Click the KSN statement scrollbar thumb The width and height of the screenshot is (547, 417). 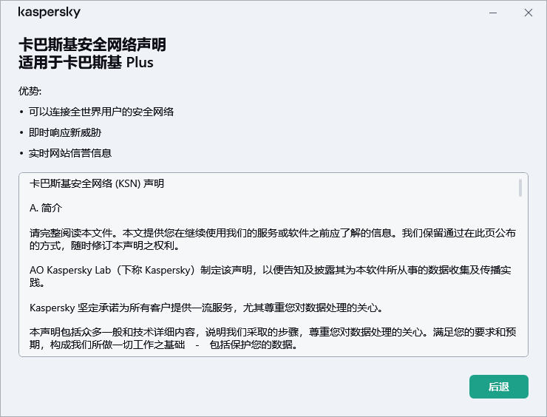(520, 188)
